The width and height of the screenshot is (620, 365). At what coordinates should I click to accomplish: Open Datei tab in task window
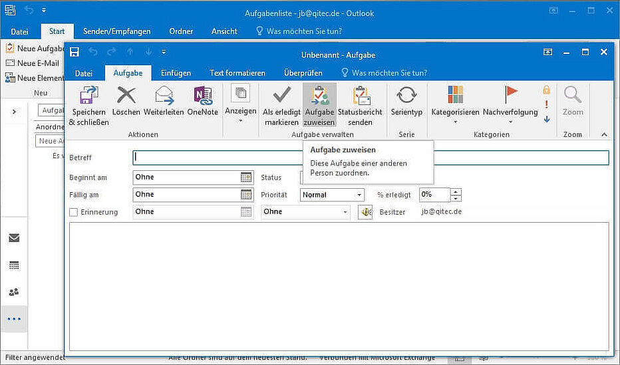click(x=83, y=73)
